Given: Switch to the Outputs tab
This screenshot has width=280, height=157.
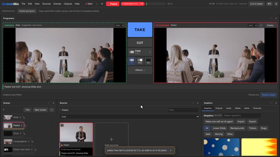Looking at the screenshot, I should pyautogui.click(x=219, y=108).
